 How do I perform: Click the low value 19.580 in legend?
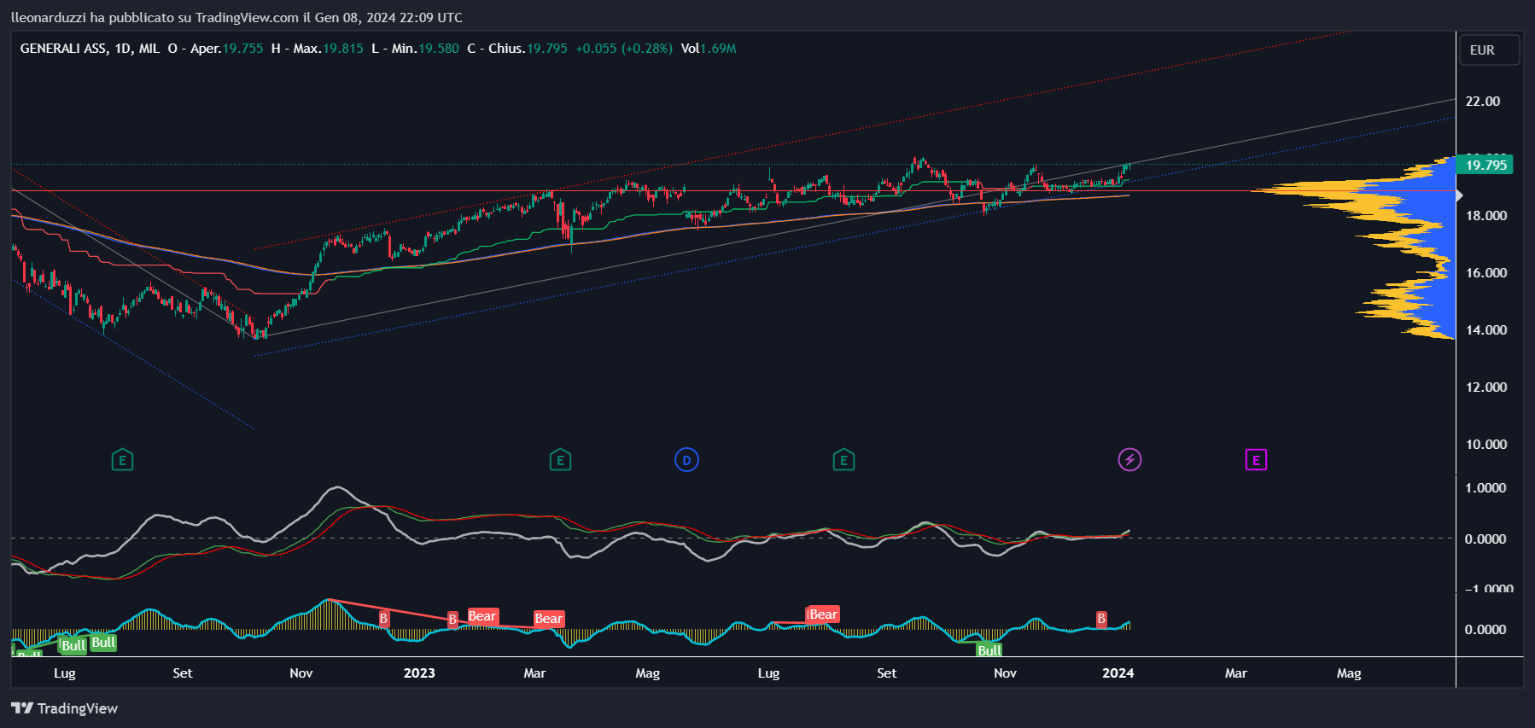[438, 49]
